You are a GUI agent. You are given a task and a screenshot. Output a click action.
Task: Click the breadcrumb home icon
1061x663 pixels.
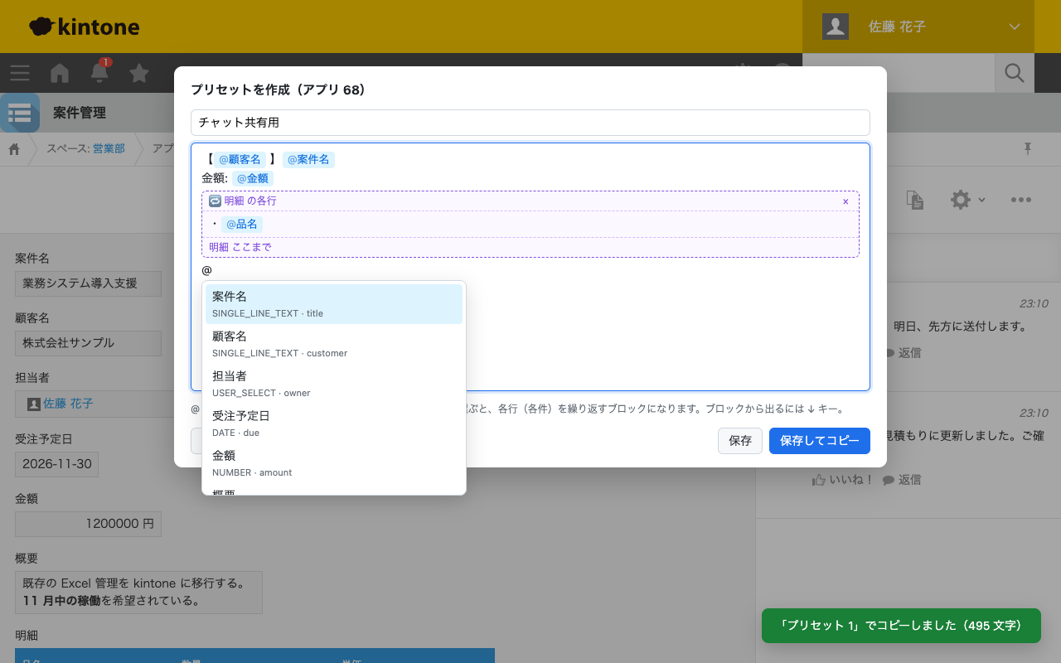point(14,149)
